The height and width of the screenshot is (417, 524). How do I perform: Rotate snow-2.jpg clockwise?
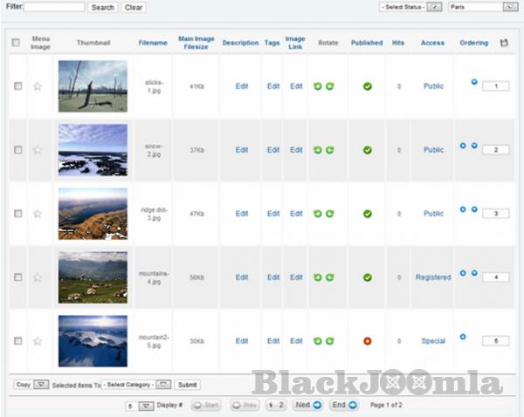330,150
